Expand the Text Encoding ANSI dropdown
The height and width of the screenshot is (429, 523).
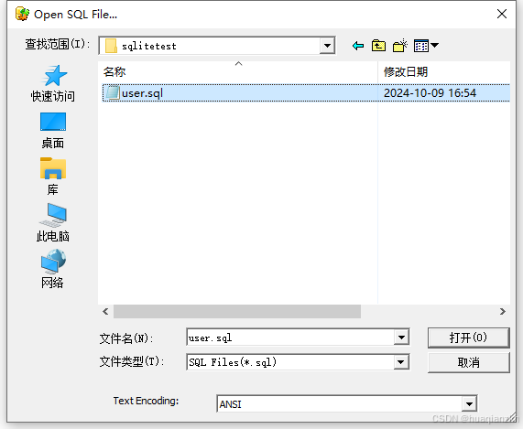coord(469,404)
